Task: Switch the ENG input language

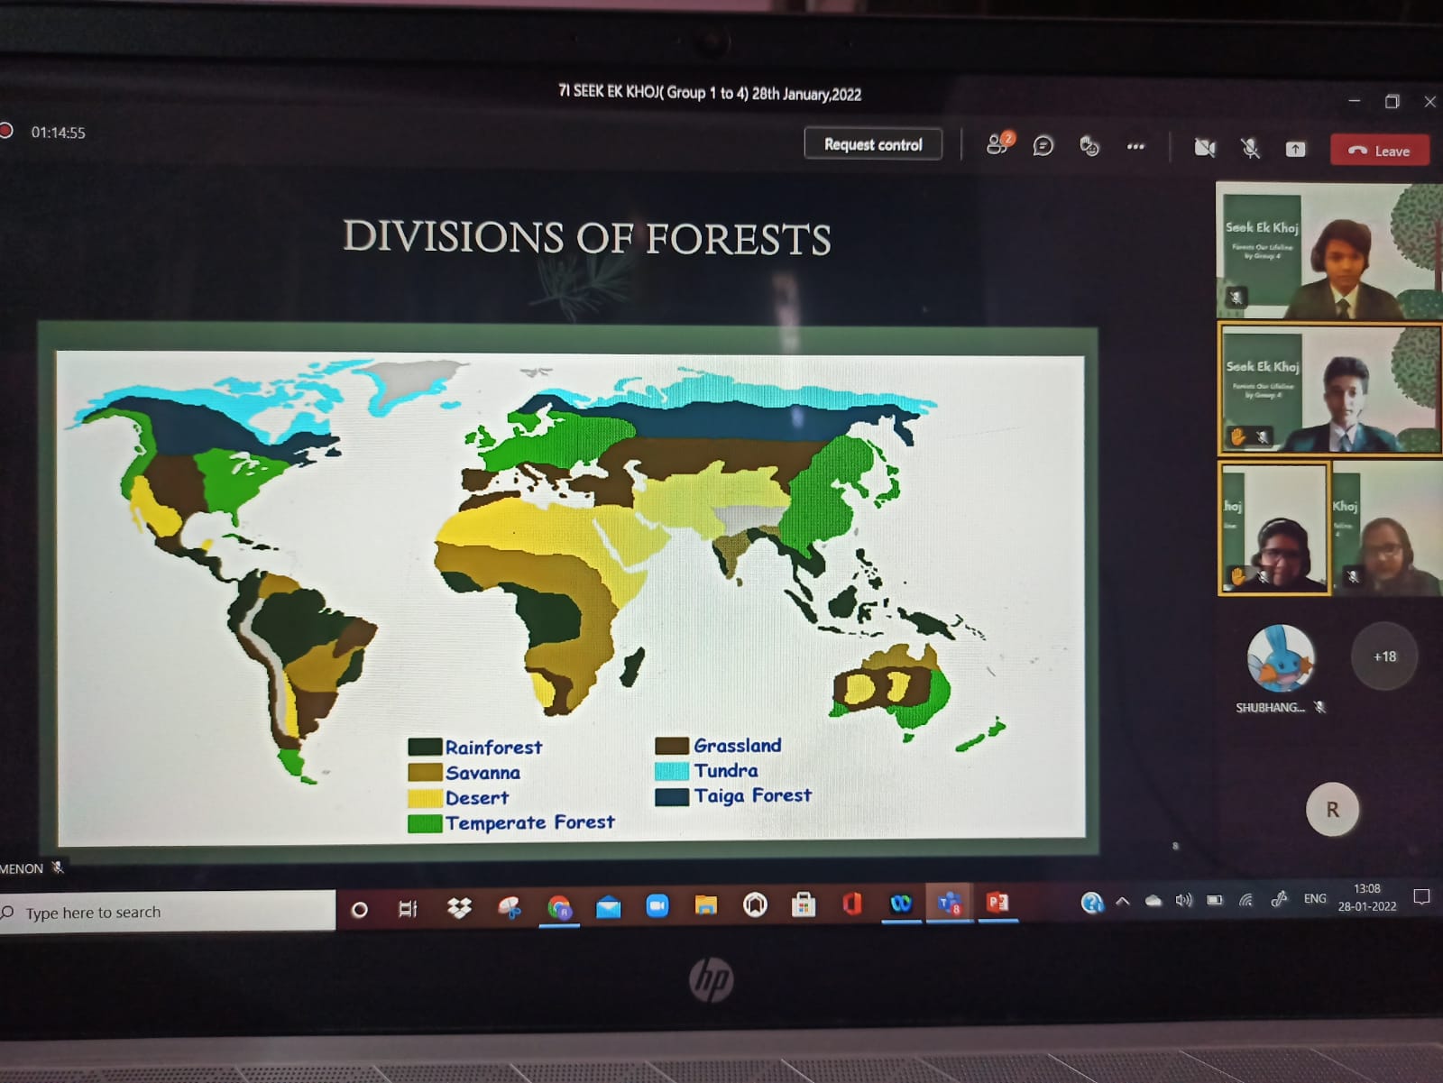Action: 1315,898
